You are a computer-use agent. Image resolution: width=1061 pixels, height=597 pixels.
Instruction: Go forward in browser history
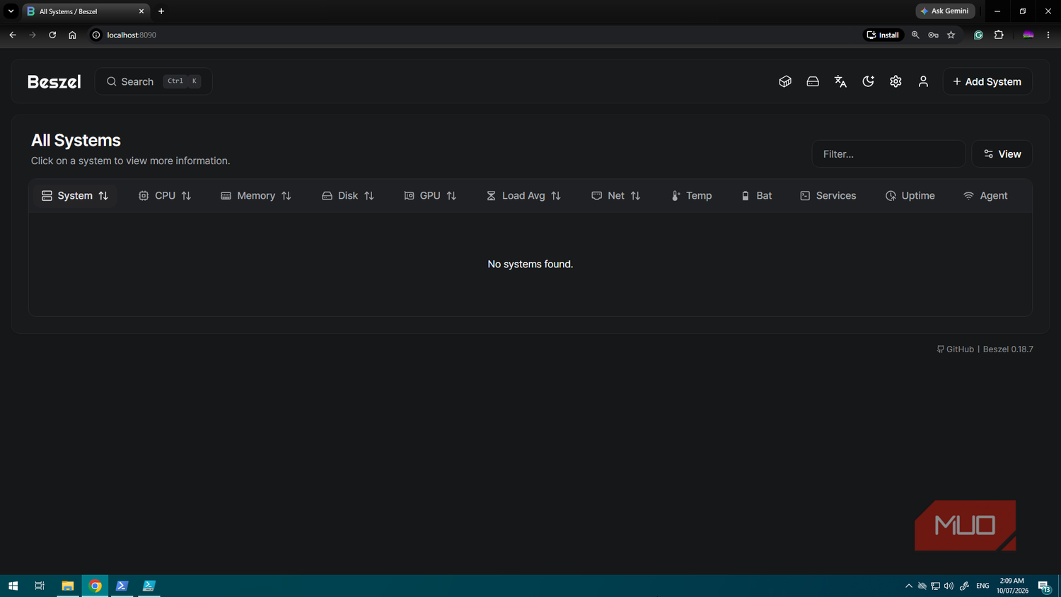click(33, 35)
